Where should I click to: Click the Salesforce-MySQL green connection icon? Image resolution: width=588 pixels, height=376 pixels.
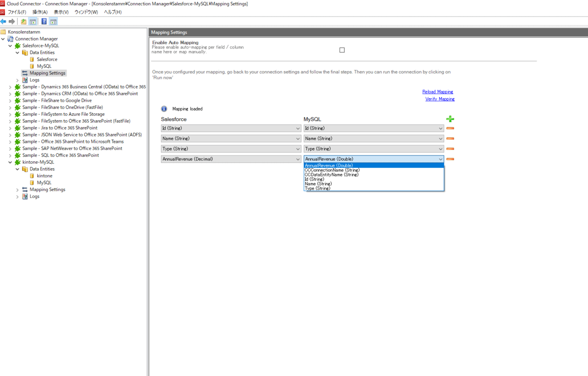pyautogui.click(x=18, y=45)
